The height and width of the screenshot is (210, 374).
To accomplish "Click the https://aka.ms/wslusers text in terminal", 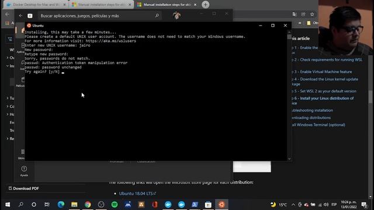I will pos(111,41).
